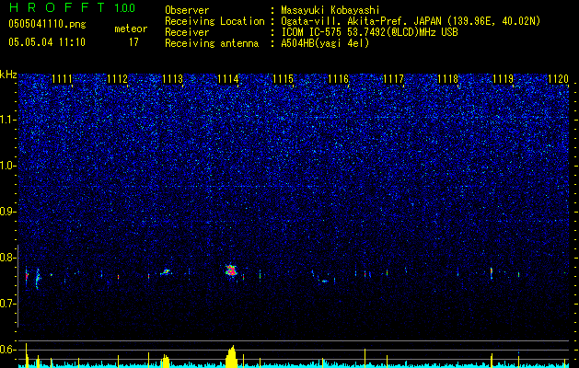Click the 0.8 kHz axis label
579x368 pixels.
click(x=8, y=258)
